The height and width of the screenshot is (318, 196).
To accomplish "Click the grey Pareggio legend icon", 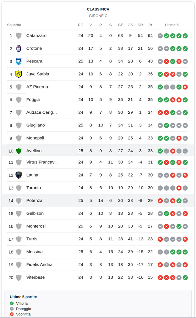I will (x=12, y=309).
